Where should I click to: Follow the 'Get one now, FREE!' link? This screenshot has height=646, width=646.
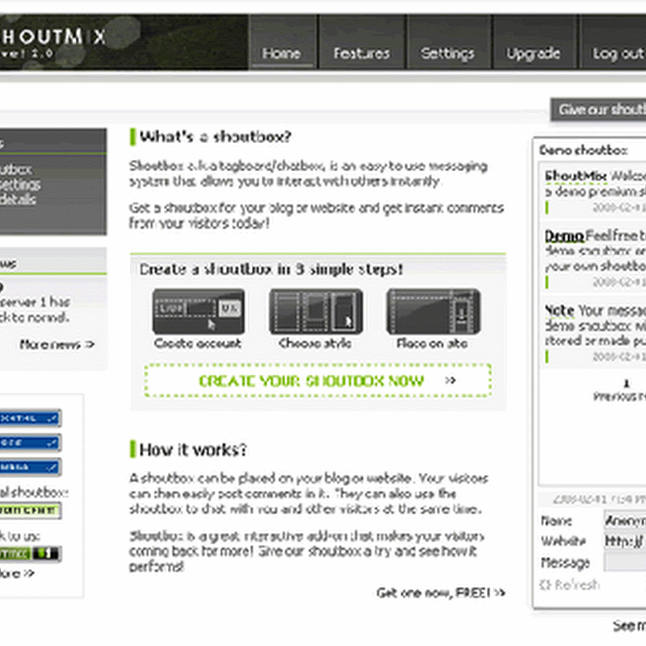coord(441,593)
